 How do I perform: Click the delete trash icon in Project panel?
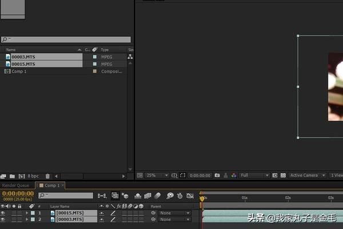click(x=47, y=176)
